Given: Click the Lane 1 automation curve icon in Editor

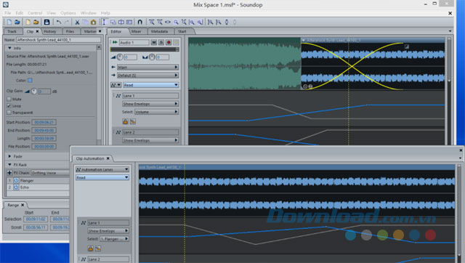Looking at the screenshot, I should coord(118,96).
